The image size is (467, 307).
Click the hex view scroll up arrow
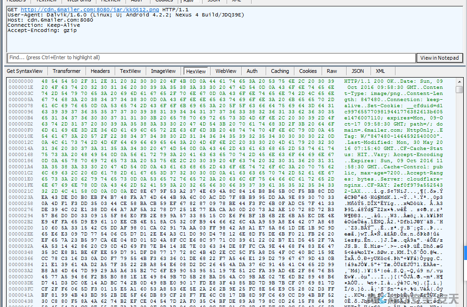click(x=459, y=82)
